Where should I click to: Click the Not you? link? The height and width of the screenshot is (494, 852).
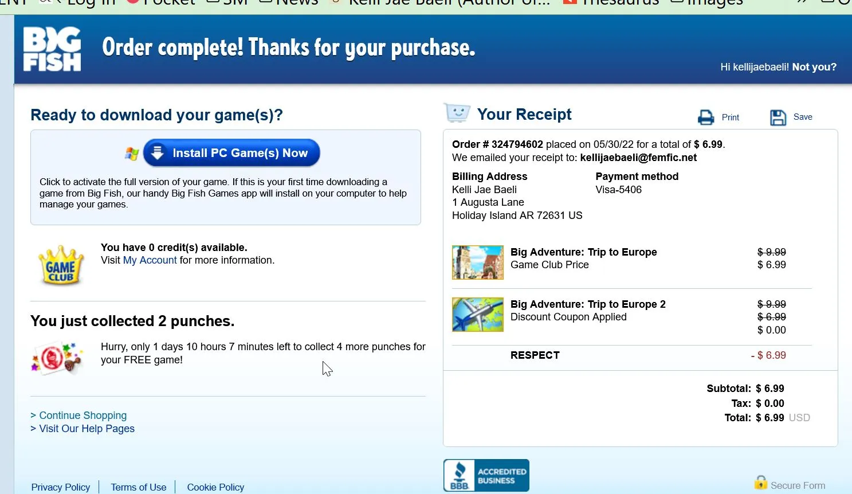click(814, 67)
